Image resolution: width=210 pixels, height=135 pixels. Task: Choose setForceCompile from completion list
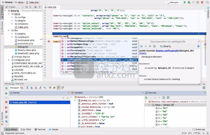[99, 50]
